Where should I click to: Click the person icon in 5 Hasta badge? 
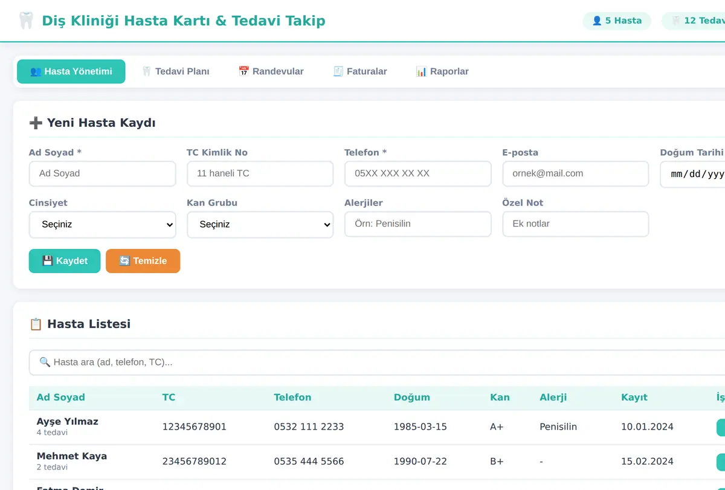pyautogui.click(x=597, y=21)
